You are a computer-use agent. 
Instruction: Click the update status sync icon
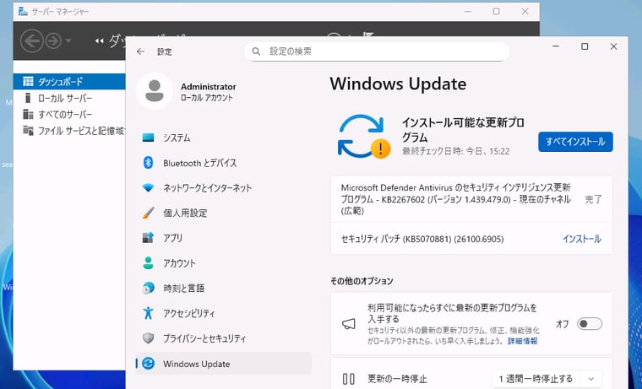click(363, 136)
